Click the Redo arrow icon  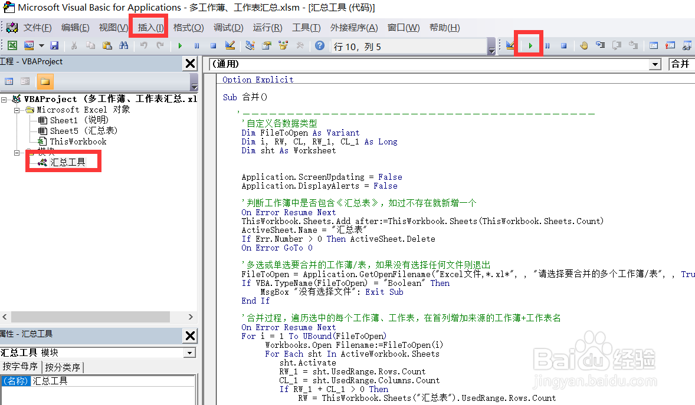160,45
